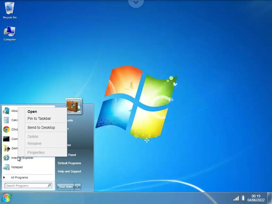Open the Recycle Bin desktop icon
The width and height of the screenshot is (272, 204).
click(10, 10)
